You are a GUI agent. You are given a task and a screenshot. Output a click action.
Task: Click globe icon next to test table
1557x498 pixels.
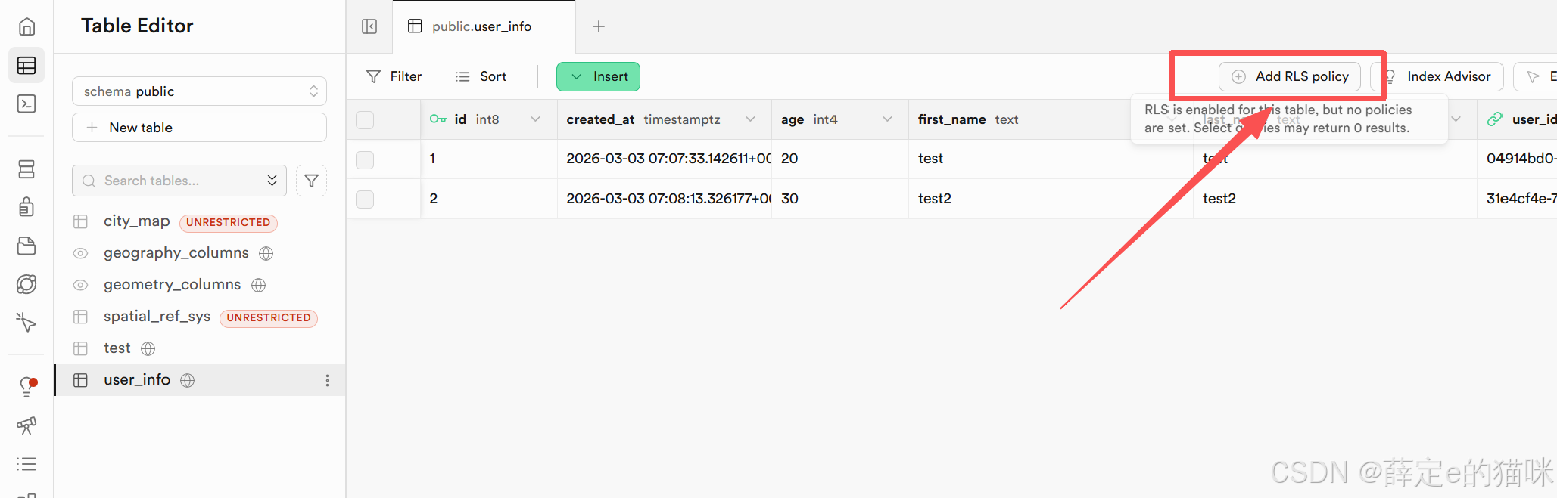148,348
